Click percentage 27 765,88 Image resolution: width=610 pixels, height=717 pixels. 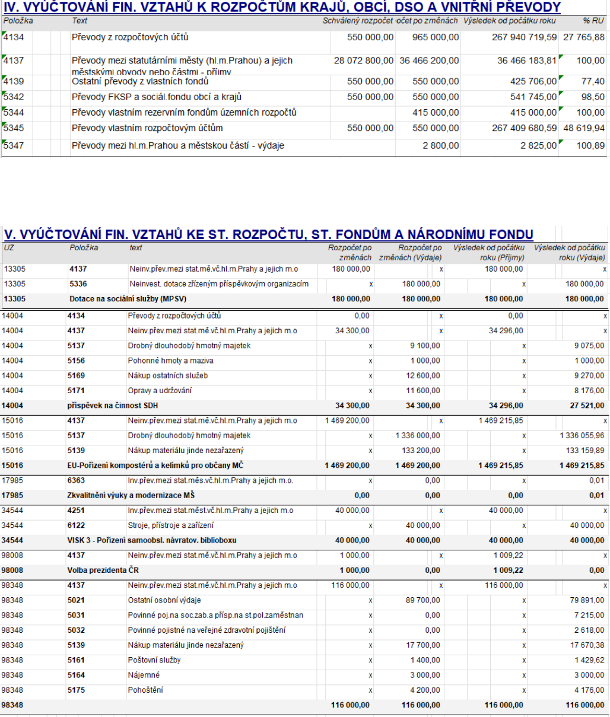[x=584, y=37]
